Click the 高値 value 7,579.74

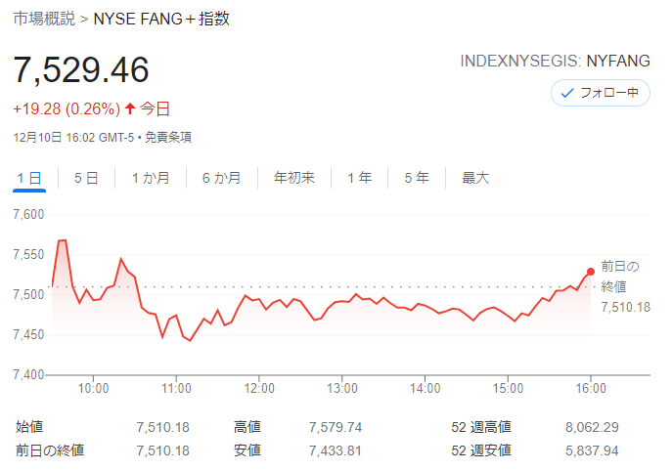tap(336, 427)
